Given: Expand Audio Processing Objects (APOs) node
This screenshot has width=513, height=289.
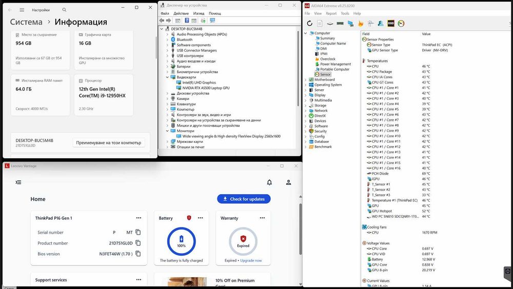Looking at the screenshot, I should pyautogui.click(x=168, y=34).
